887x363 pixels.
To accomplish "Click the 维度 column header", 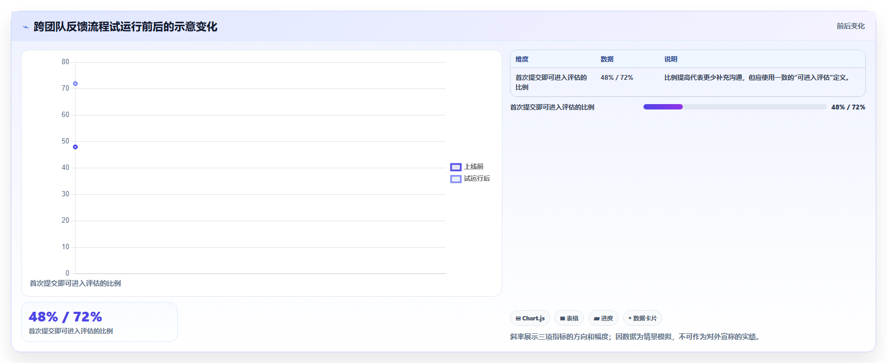I will 522,59.
